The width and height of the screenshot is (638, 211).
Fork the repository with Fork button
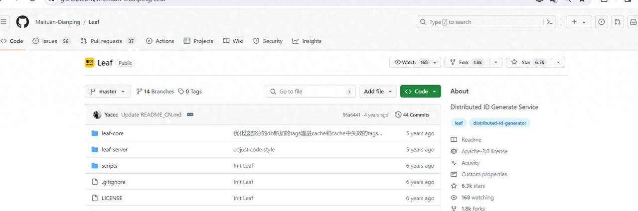[466, 62]
